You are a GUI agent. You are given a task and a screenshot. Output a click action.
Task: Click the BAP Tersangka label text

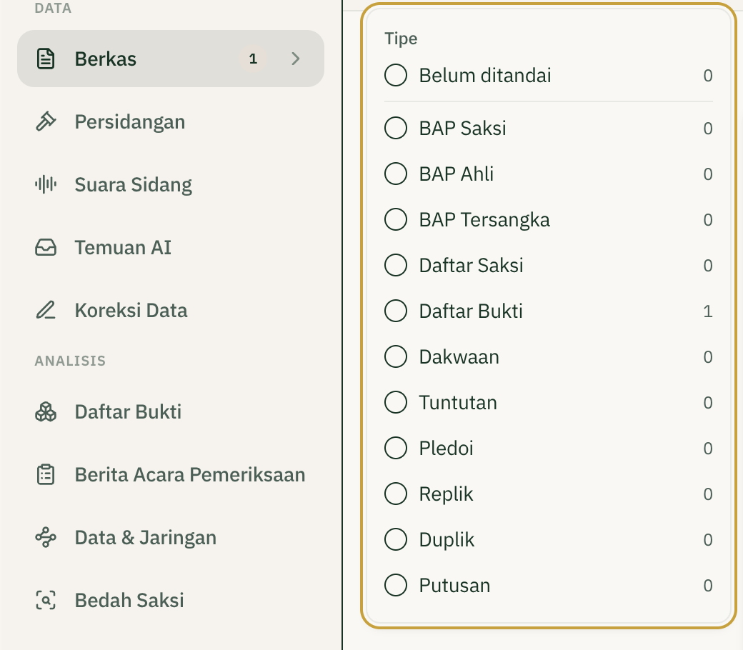click(x=484, y=220)
